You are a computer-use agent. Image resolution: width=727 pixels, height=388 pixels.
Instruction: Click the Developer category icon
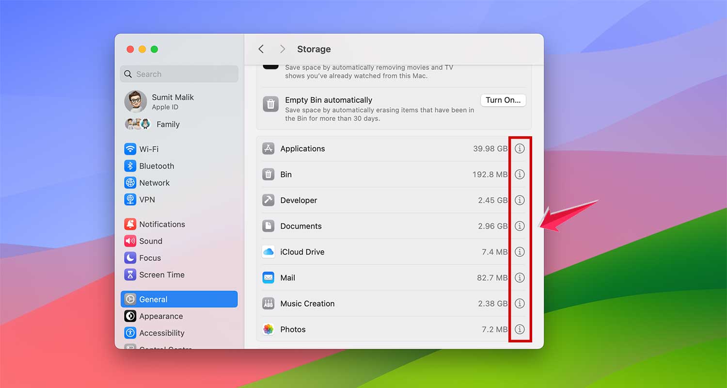tap(269, 200)
